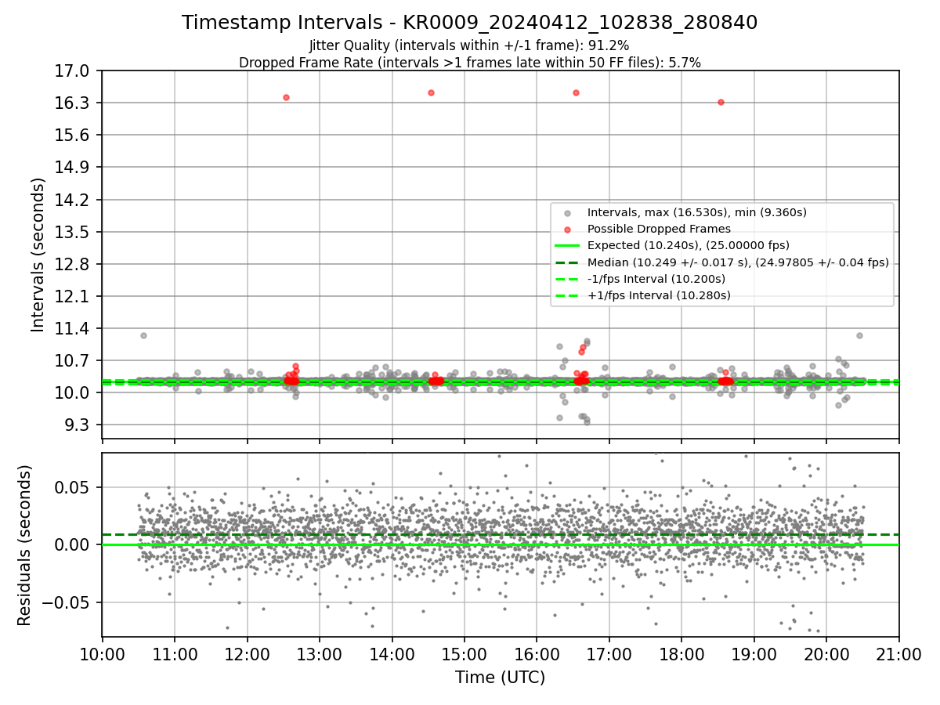Click the red dropped-frame point near 18:30 at 16.3s
The width and height of the screenshot is (940, 705).
pyautogui.click(x=721, y=102)
